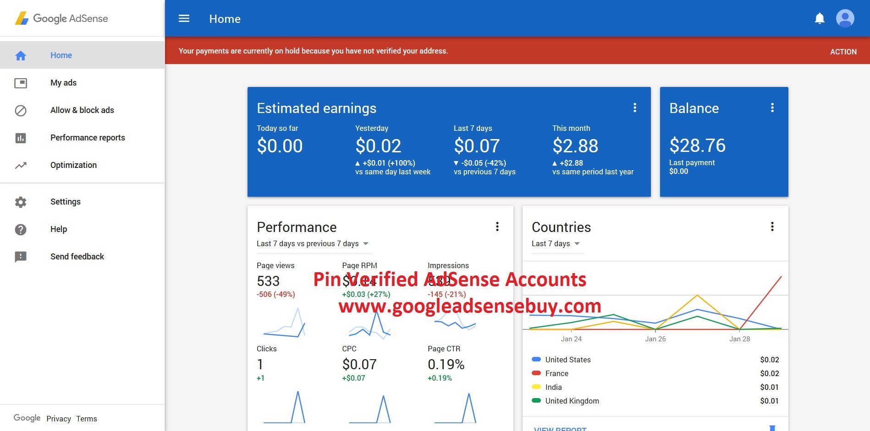Click the ACTION button in alert
870x431 pixels.
(843, 52)
